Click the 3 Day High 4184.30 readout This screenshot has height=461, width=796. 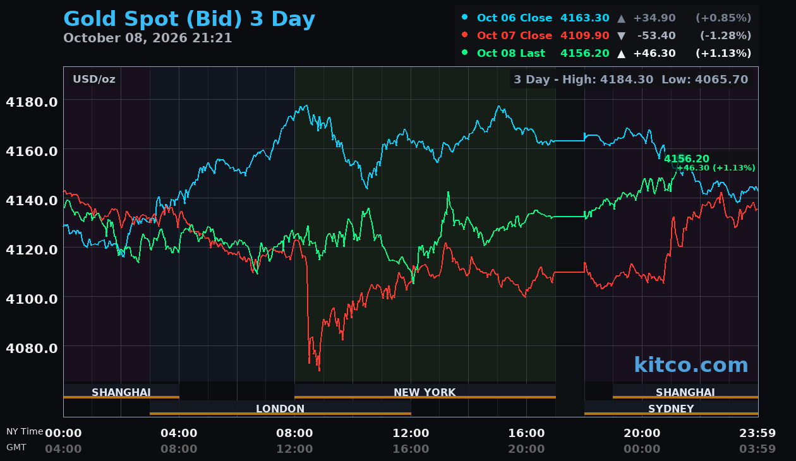584,80
